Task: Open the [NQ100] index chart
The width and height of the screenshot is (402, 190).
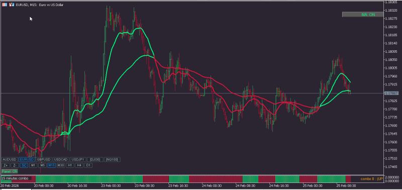Action: coord(112,159)
